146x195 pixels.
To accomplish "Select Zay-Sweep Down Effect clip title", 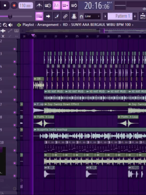I will coord(63,104).
